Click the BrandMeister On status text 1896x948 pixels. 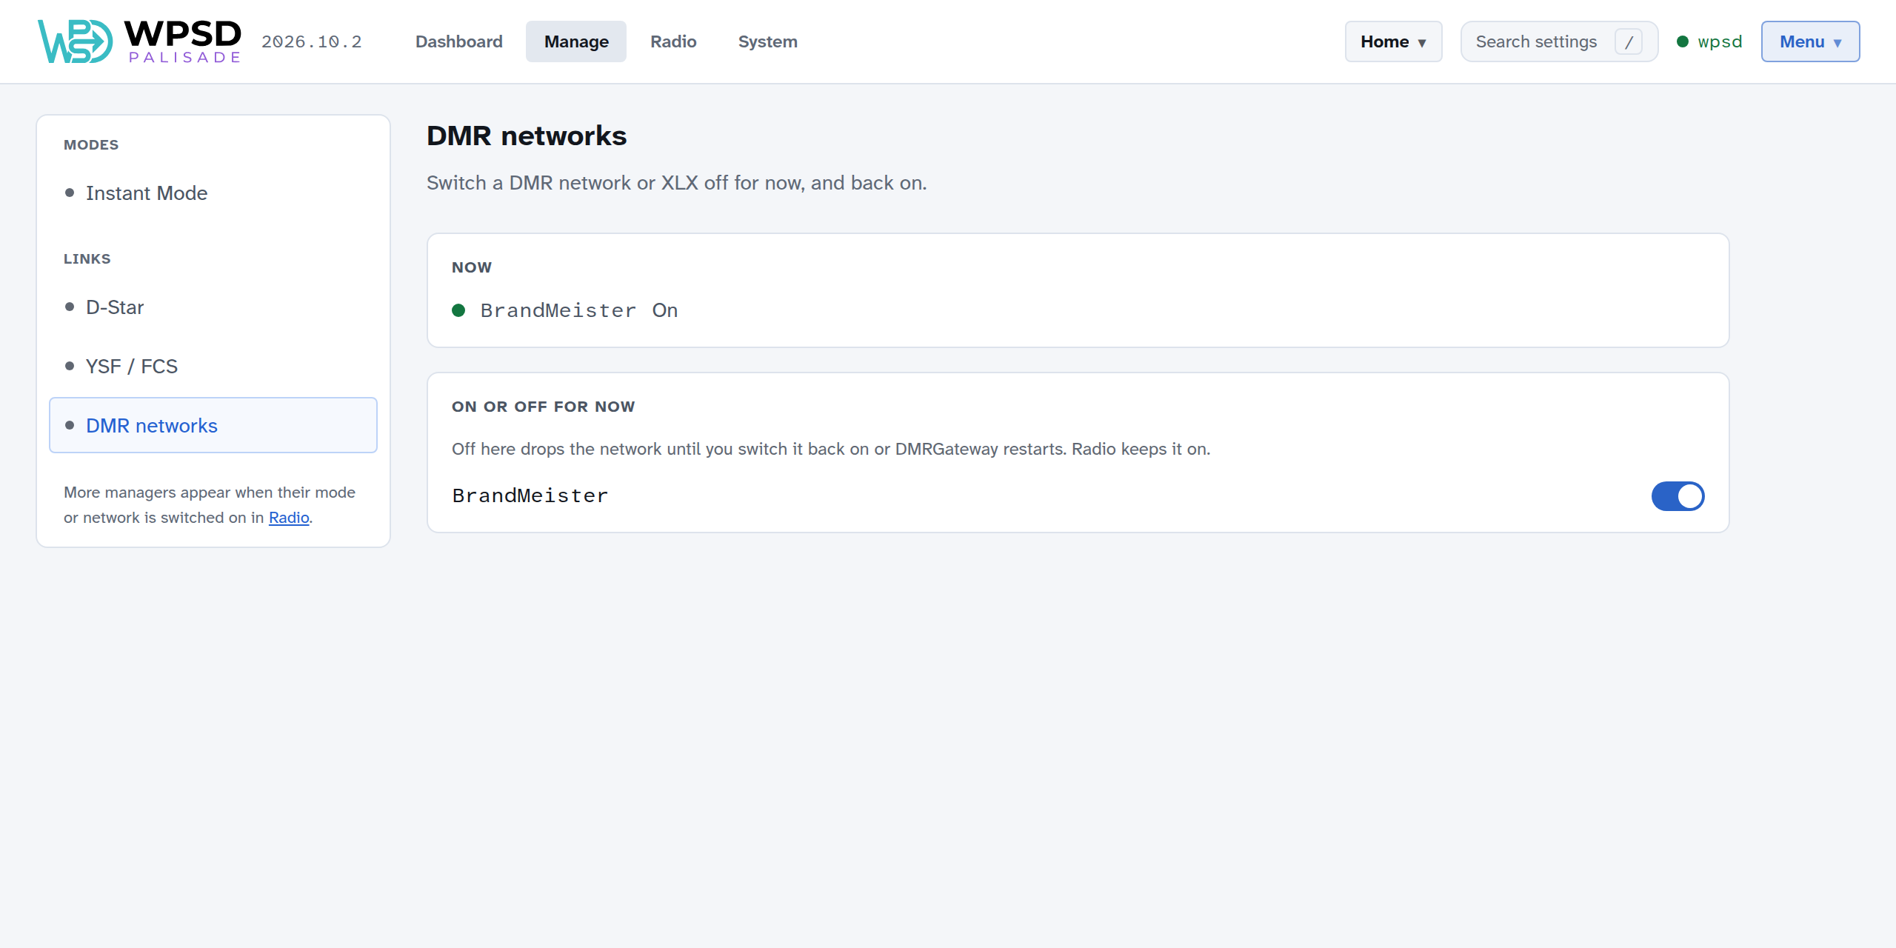(579, 310)
